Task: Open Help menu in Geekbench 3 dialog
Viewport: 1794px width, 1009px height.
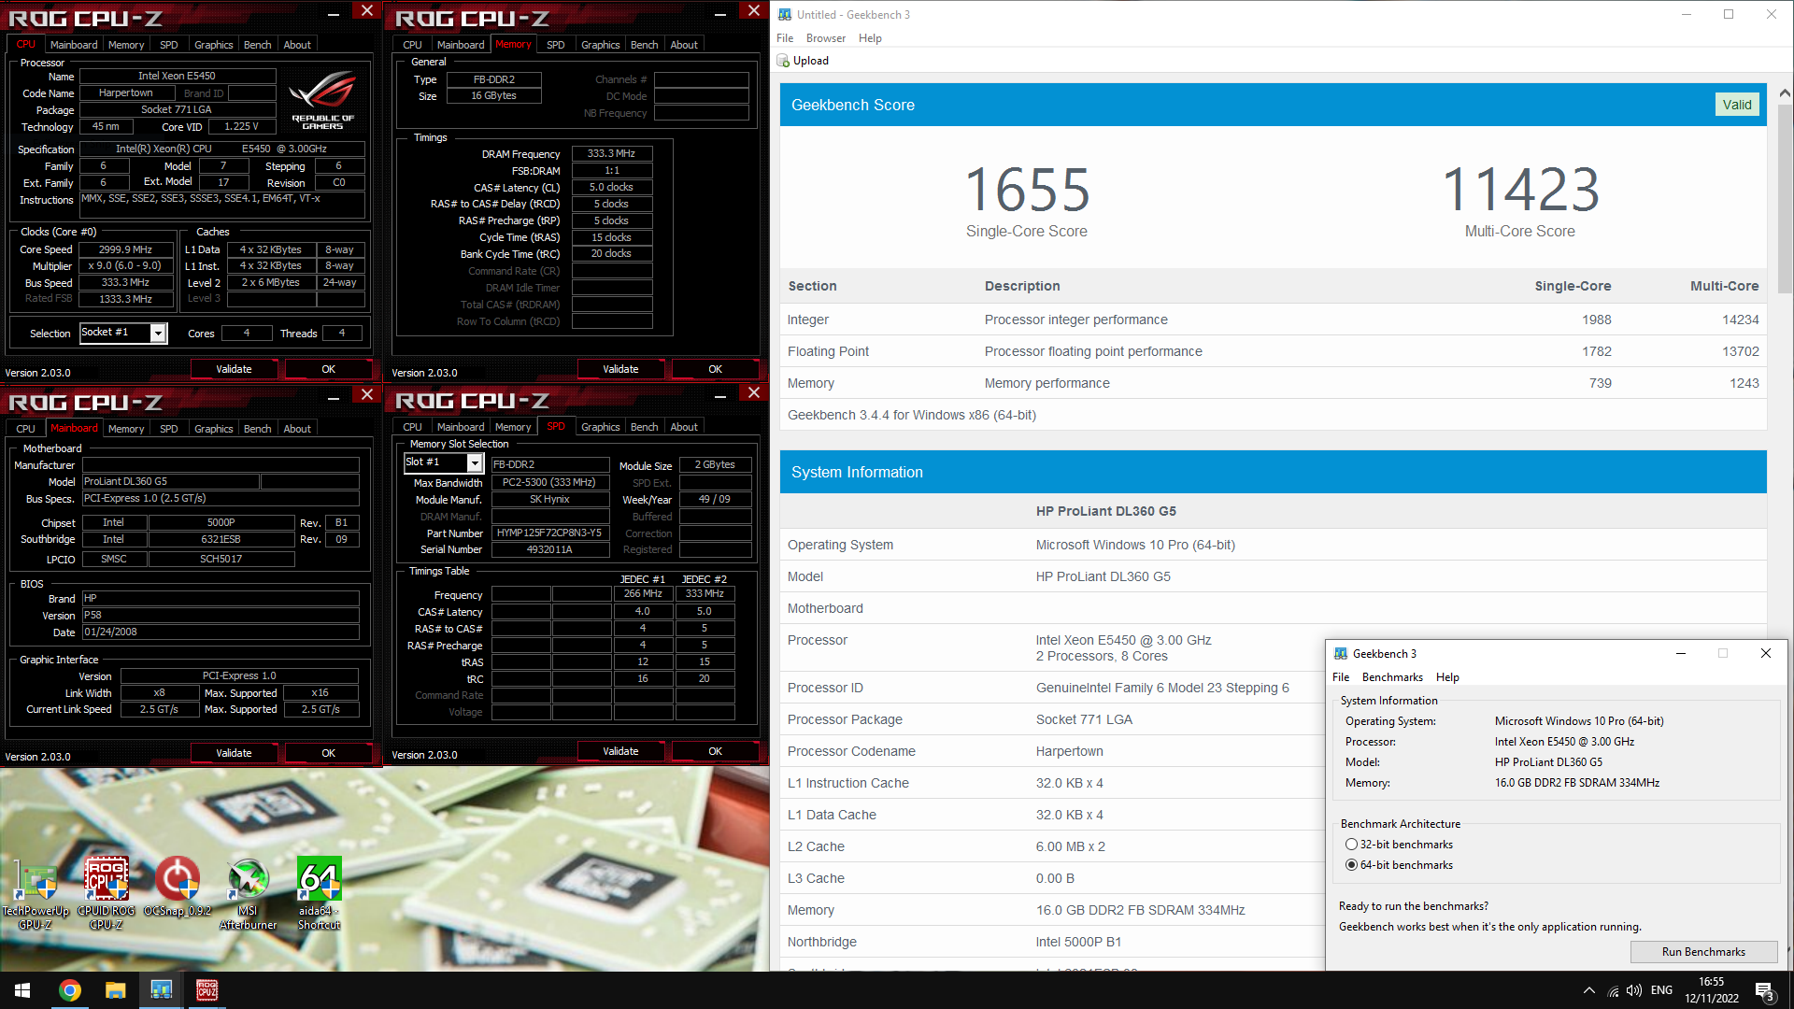Action: tap(1447, 677)
